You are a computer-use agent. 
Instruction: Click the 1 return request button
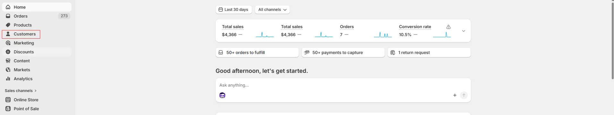429,52
